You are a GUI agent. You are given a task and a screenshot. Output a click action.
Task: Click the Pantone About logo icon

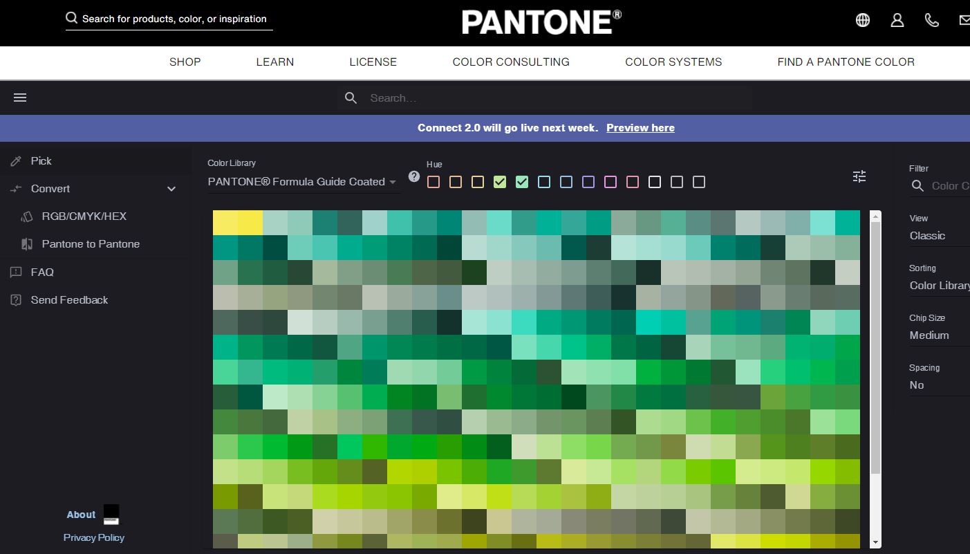[111, 514]
